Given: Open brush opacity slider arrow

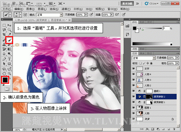Looking at the screenshot, I should coord(86,15).
